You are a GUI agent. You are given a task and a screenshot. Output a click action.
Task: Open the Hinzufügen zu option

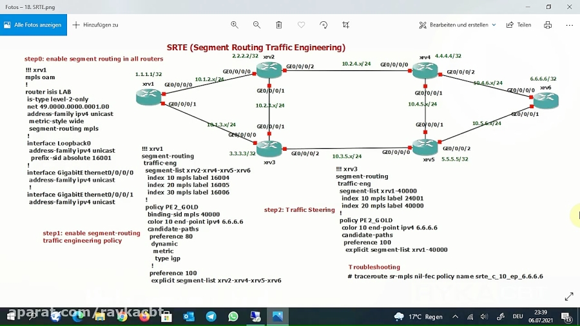(x=96, y=24)
